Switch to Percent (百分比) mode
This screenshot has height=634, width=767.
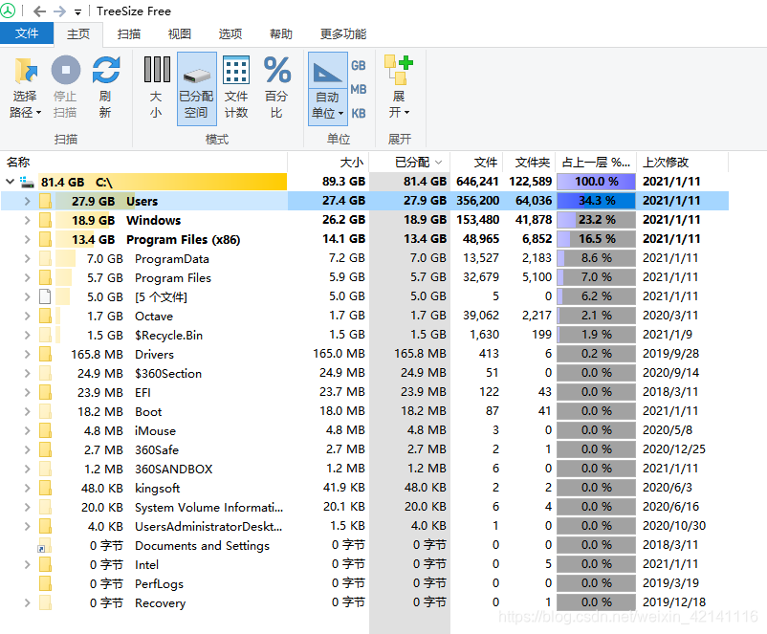pyautogui.click(x=276, y=88)
